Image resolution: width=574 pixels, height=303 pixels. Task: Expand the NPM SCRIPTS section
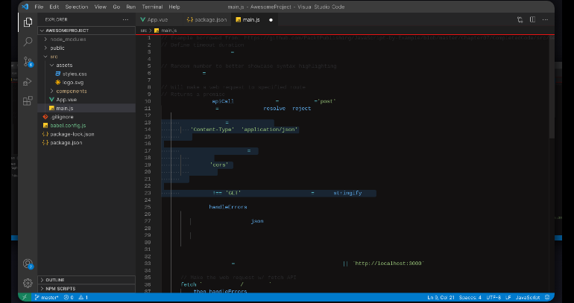click(86, 289)
